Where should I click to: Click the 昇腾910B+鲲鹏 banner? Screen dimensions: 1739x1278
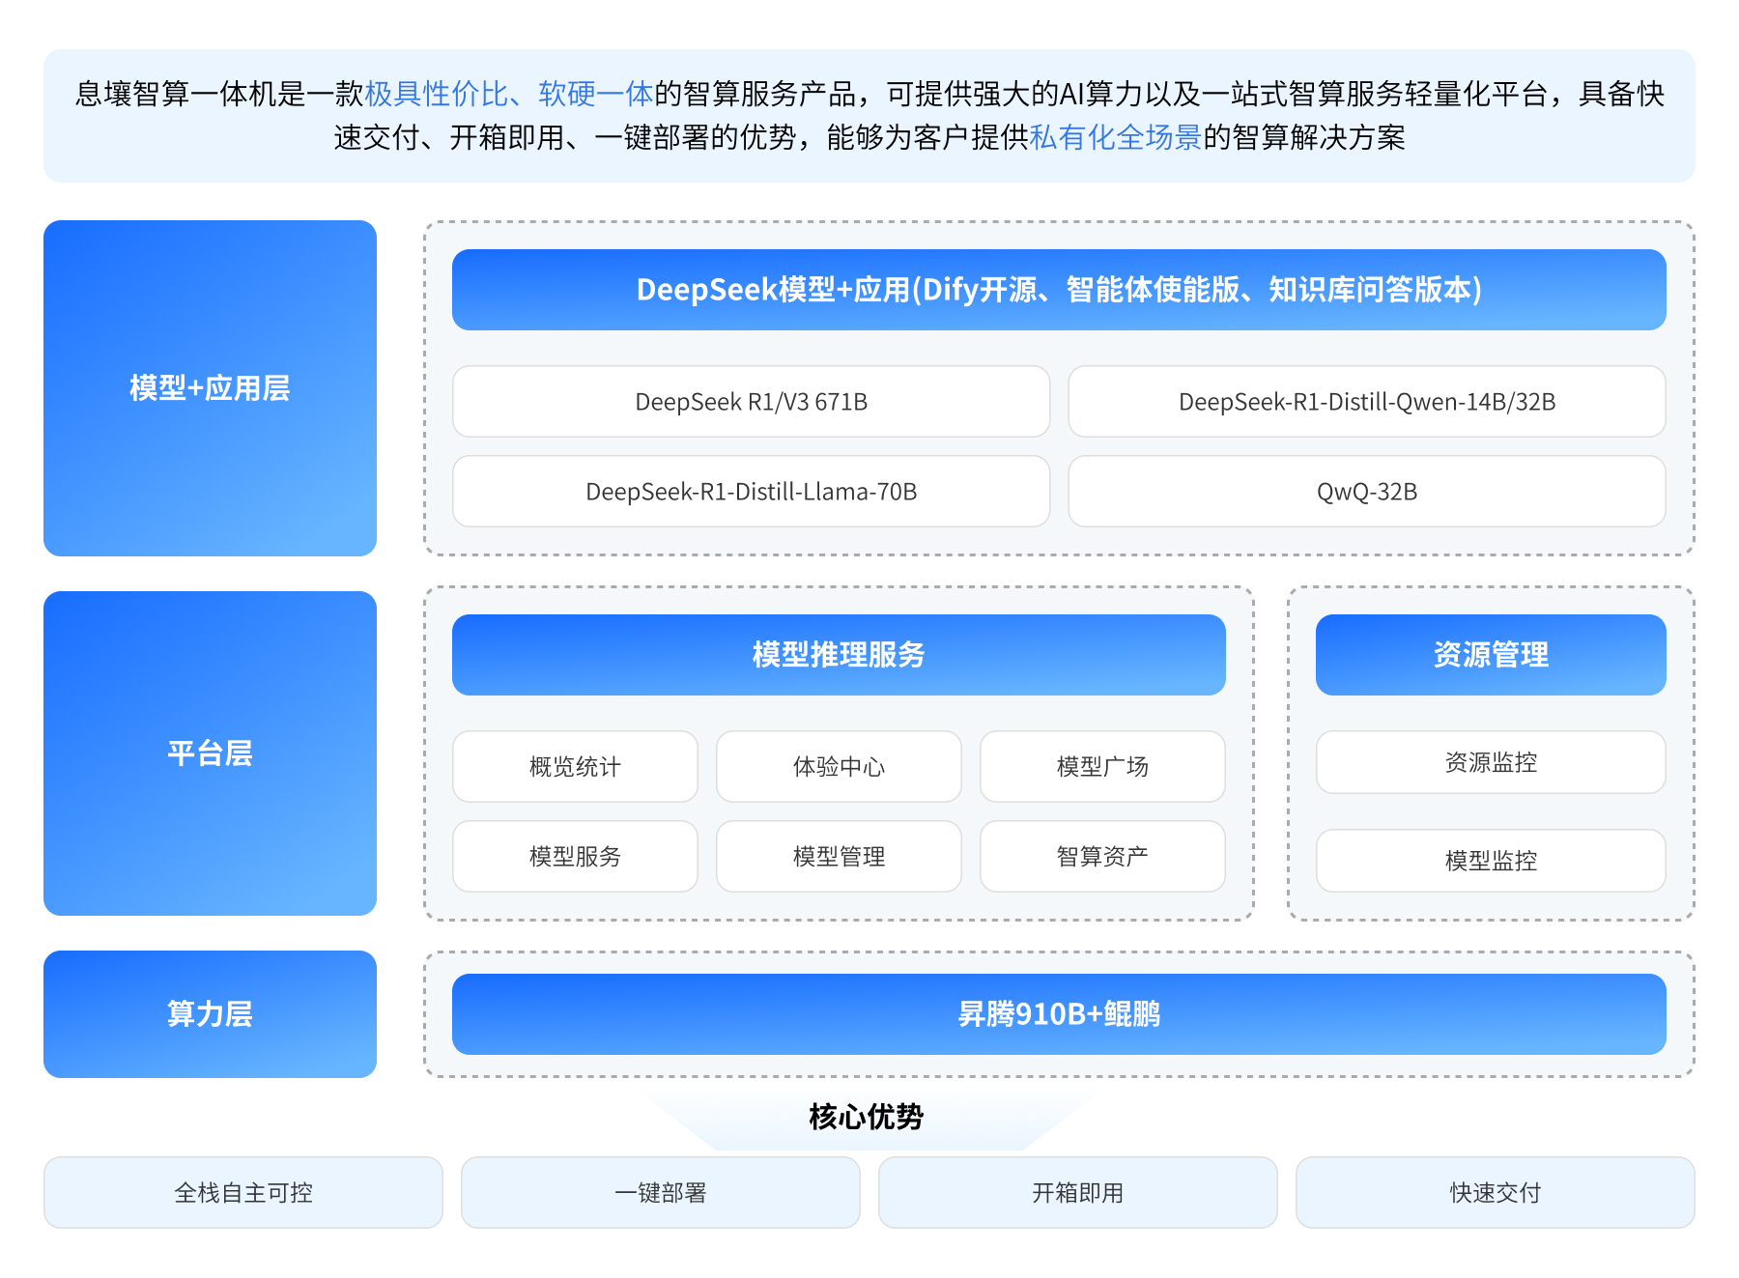pos(1059,1014)
